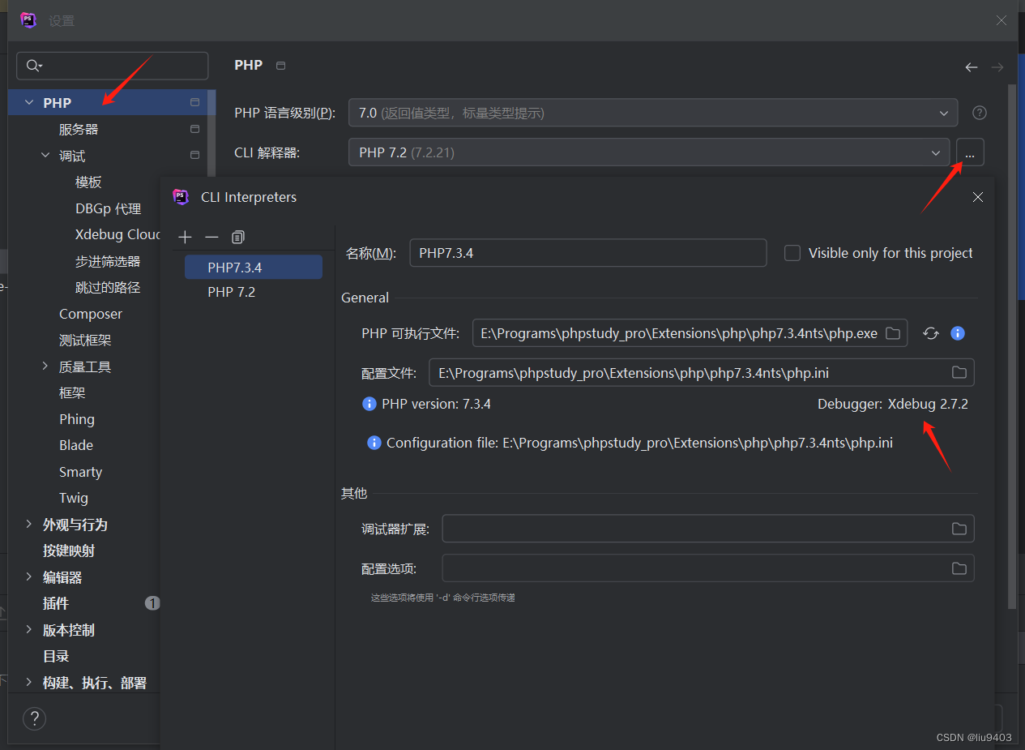Expand the 外观与行为 node
This screenshot has height=750, width=1025.
coord(29,525)
